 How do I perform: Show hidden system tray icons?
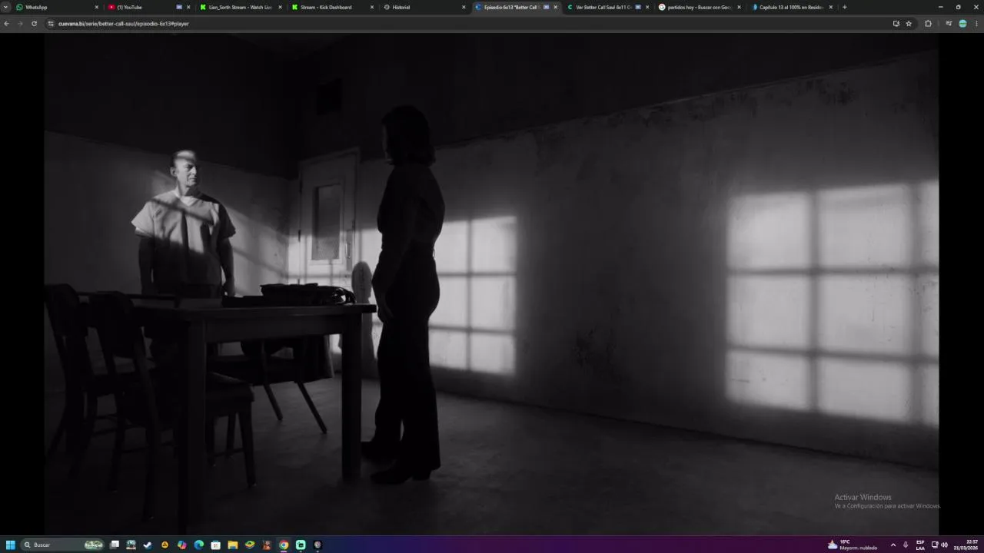893,545
